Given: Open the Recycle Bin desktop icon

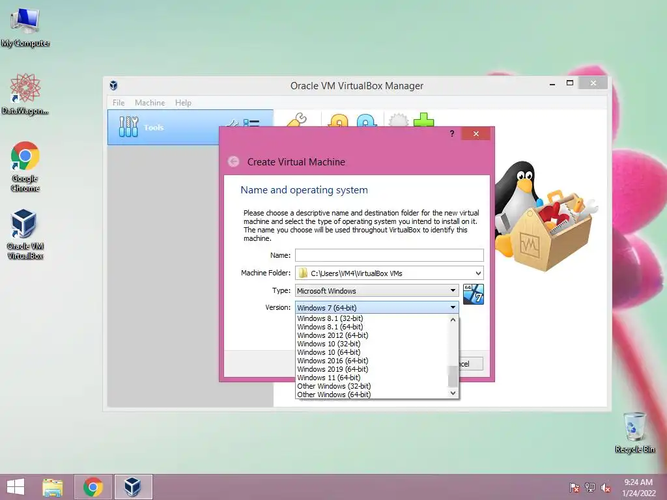Looking at the screenshot, I should pos(634,433).
